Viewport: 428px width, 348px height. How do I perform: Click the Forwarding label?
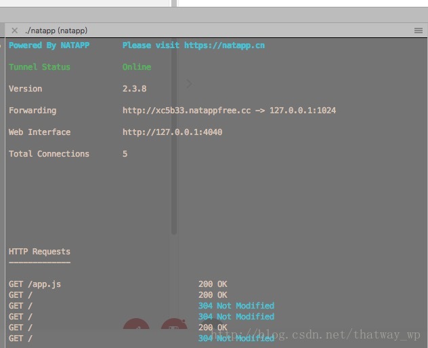click(x=33, y=111)
